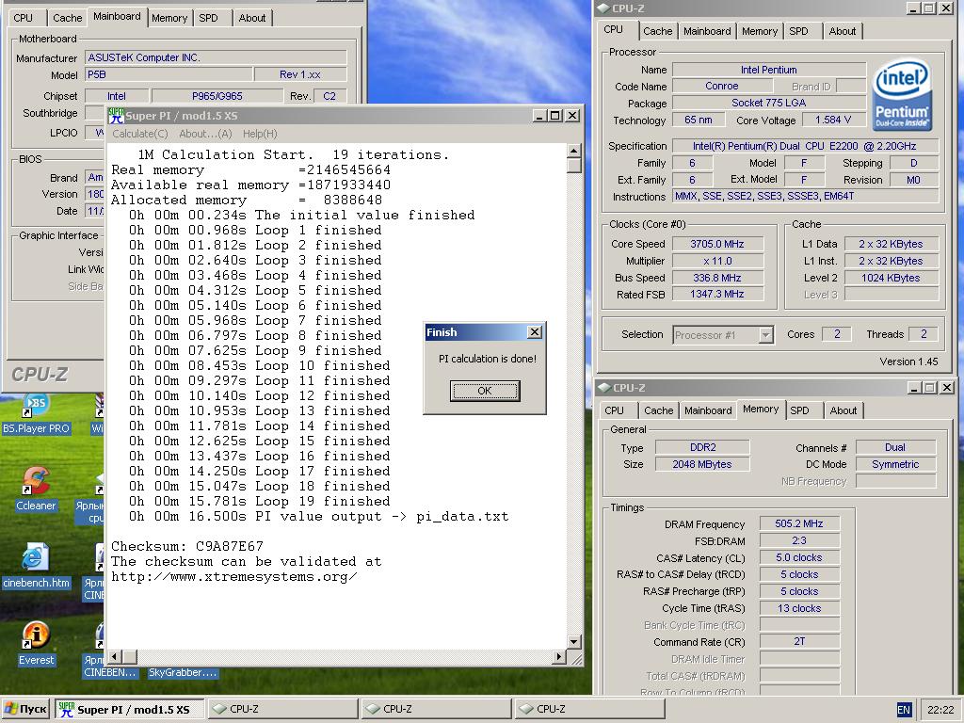This screenshot has width=964, height=723.
Task: Select About tab in bottom-right CPU-Z window
Action: (x=843, y=410)
